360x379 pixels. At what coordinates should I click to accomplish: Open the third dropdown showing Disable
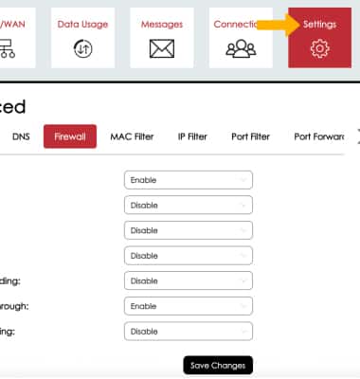click(189, 230)
